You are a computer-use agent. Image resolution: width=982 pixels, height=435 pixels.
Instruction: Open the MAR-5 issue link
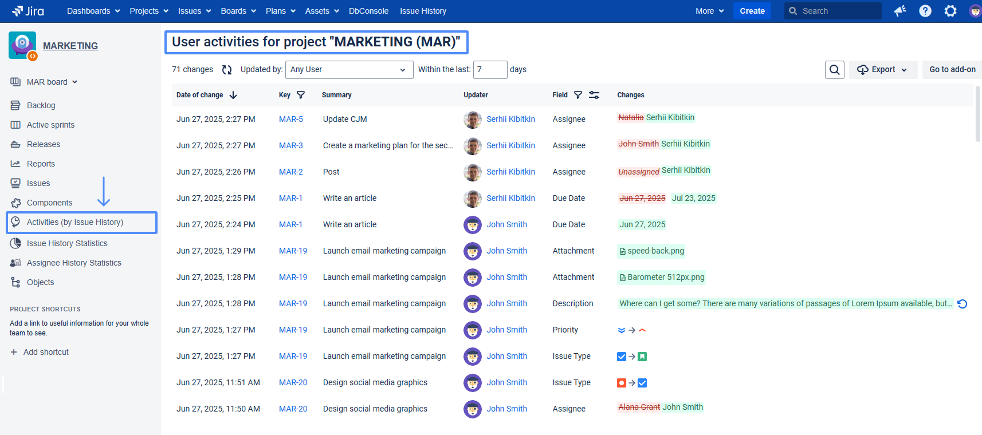[x=291, y=119]
